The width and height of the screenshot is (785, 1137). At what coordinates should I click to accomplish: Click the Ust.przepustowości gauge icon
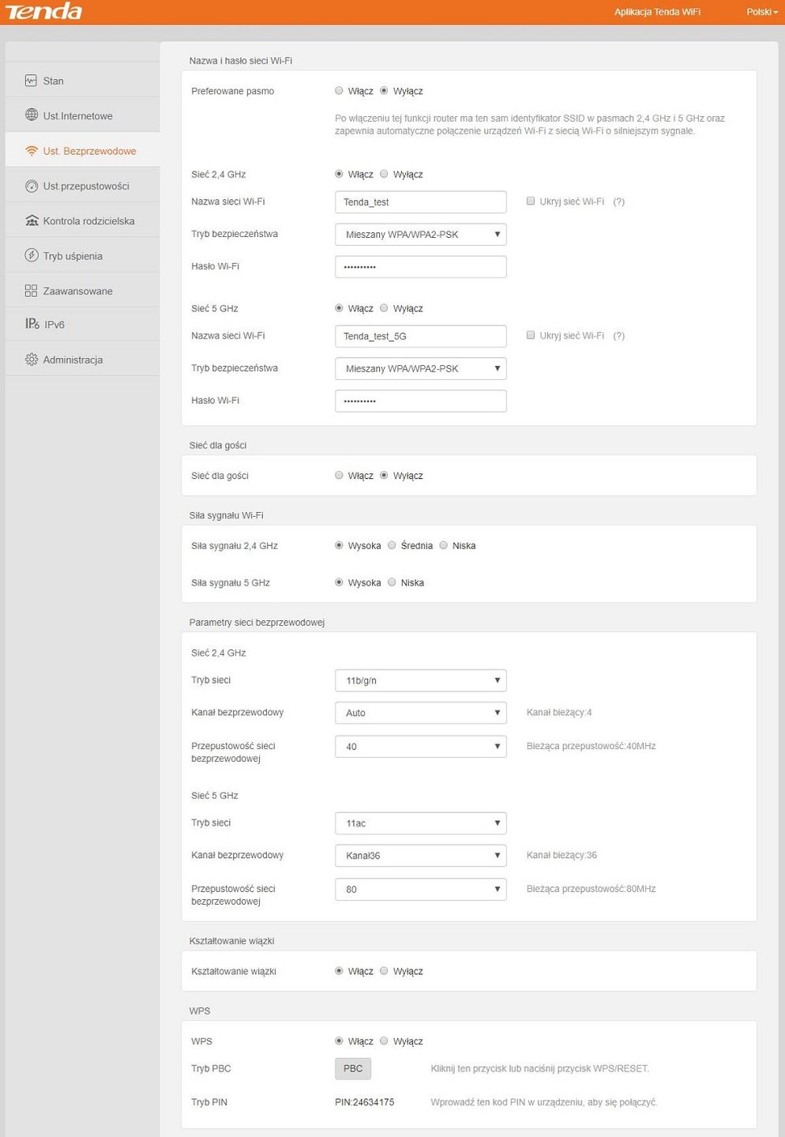click(32, 186)
